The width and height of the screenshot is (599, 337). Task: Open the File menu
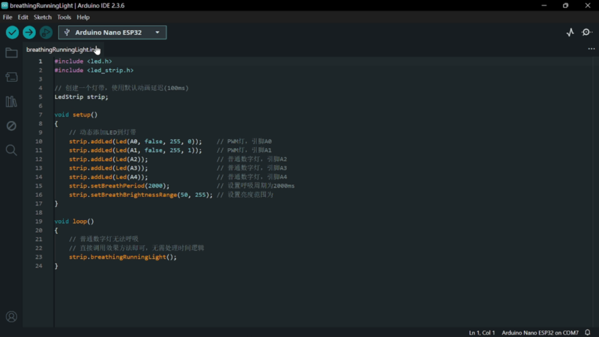tap(8, 17)
